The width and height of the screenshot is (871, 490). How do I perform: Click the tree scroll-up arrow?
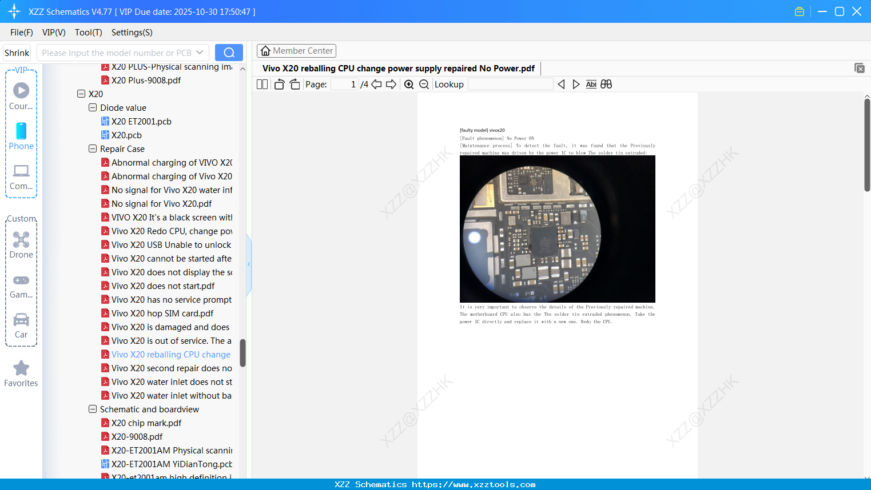point(242,69)
